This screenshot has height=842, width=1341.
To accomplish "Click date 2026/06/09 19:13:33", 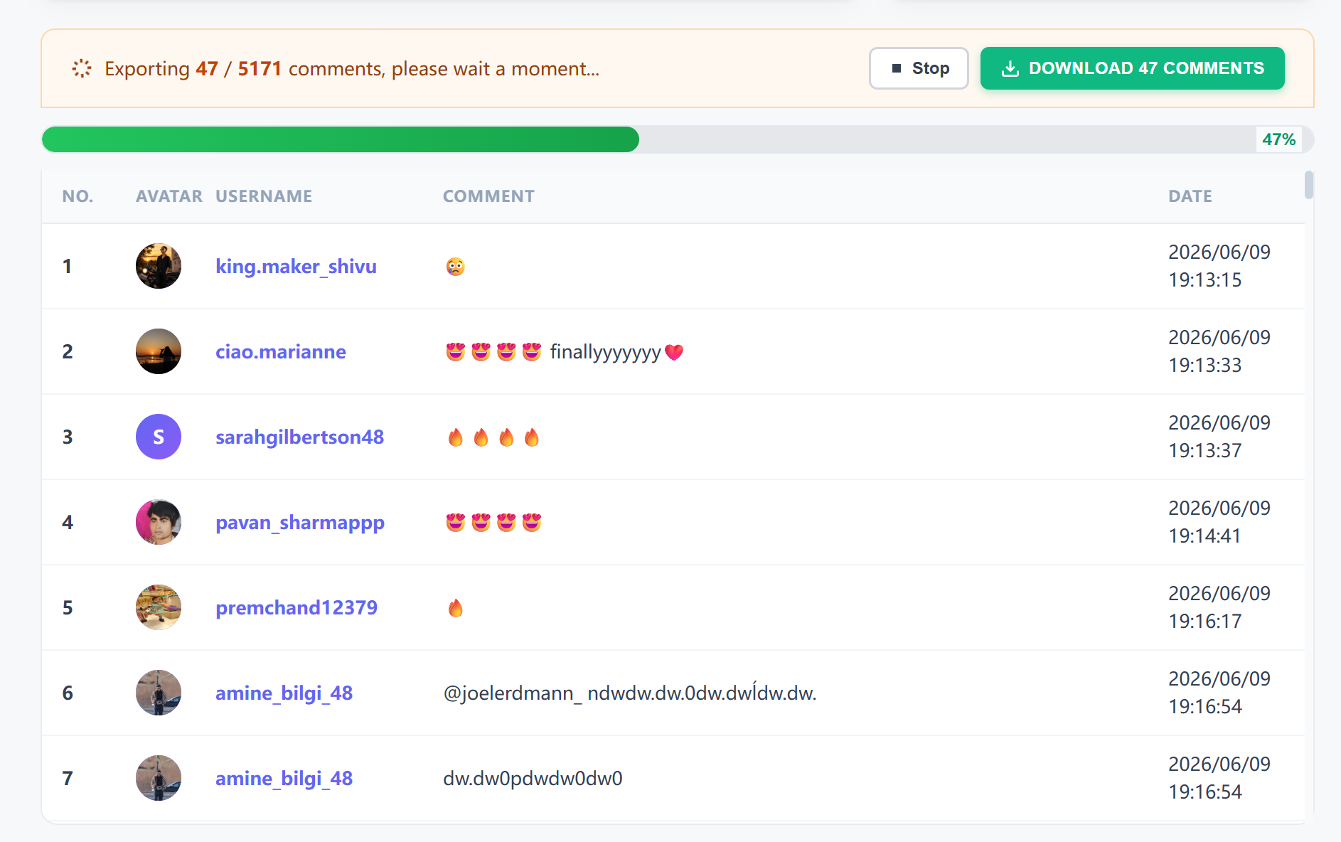I will [1219, 351].
